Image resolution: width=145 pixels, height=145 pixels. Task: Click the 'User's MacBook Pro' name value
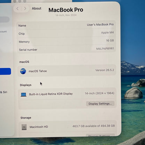[x=100, y=24]
